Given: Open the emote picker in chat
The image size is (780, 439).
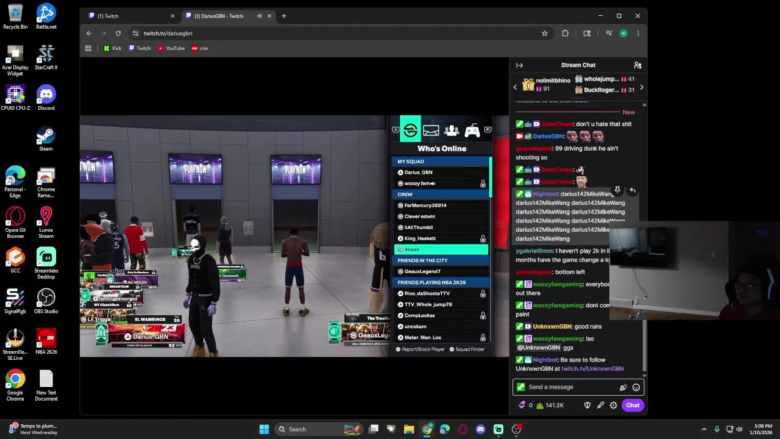Looking at the screenshot, I should point(636,387).
